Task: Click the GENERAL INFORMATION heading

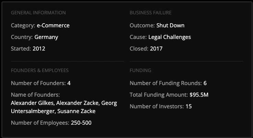Action: click(38, 13)
